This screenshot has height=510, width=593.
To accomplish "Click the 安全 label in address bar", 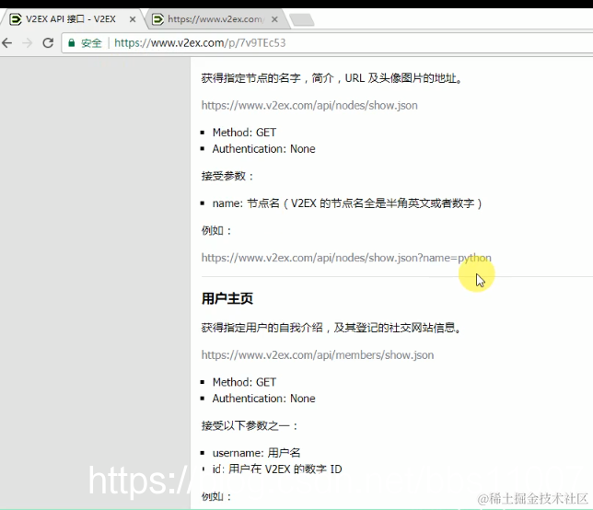I will click(x=91, y=43).
